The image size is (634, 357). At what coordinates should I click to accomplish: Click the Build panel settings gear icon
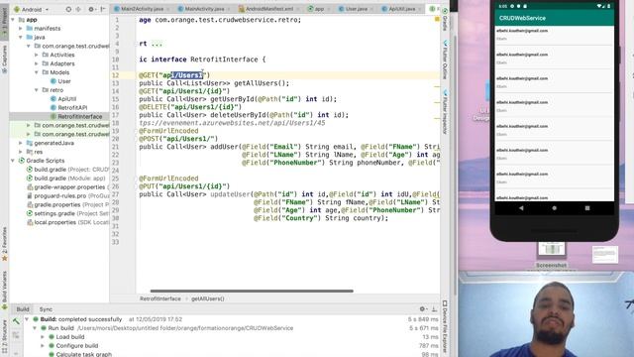(423, 309)
